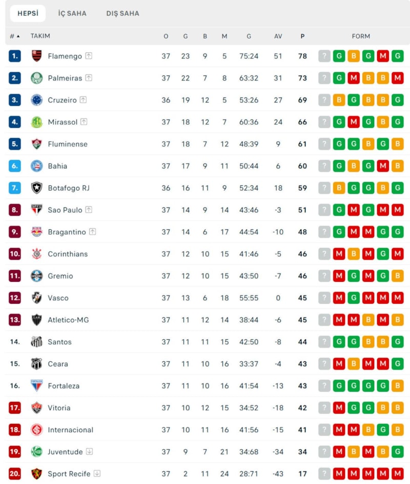Open the Fluminense team link
This screenshot has width=410, height=484.
pyautogui.click(x=68, y=144)
